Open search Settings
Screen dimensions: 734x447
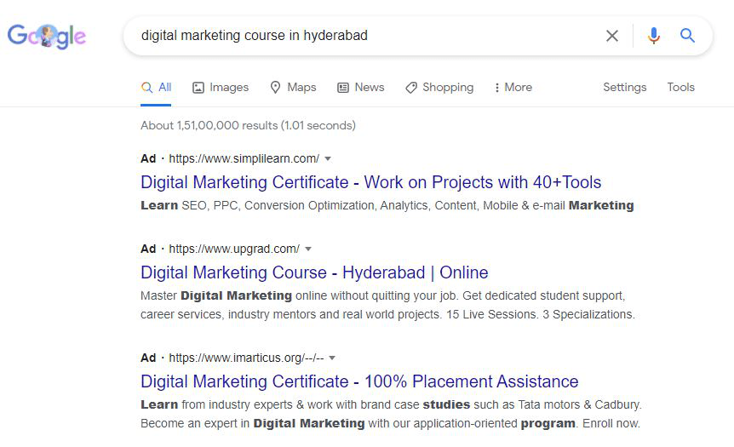coord(624,88)
